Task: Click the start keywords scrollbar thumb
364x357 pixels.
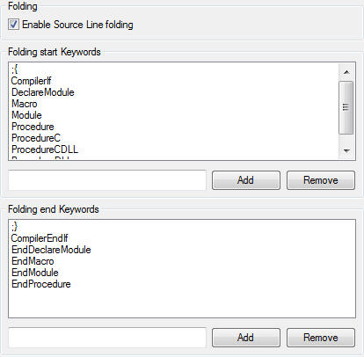Action: point(346,107)
